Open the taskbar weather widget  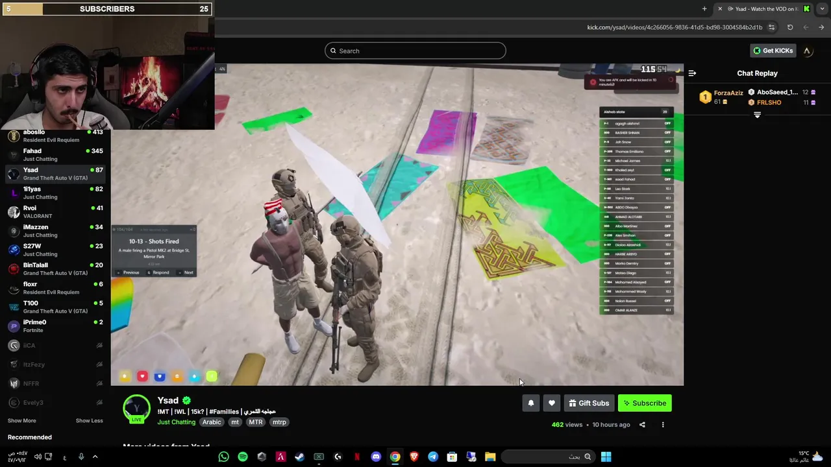click(806, 457)
